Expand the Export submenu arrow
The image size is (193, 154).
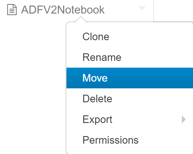click(x=184, y=119)
